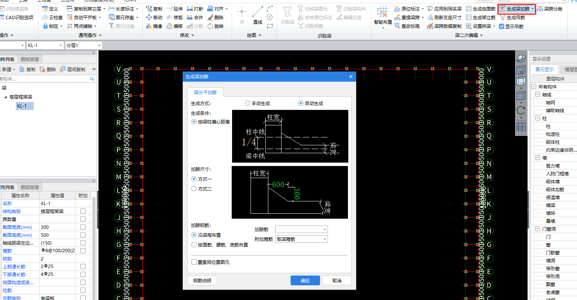
Task: Select the 偏移 offset tool
Action: click(174, 26)
